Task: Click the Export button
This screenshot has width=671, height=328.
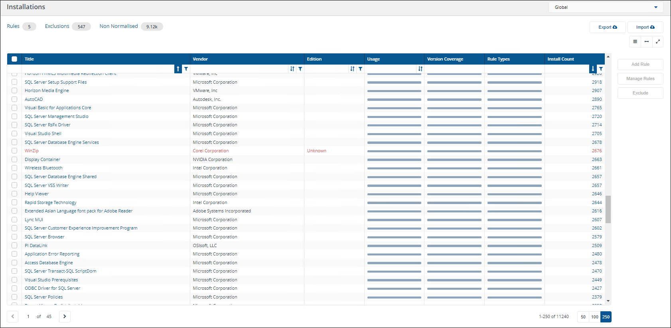Action: [x=607, y=27]
